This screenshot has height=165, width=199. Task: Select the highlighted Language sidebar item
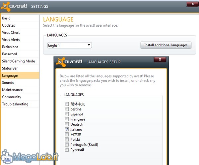[x=20, y=76]
